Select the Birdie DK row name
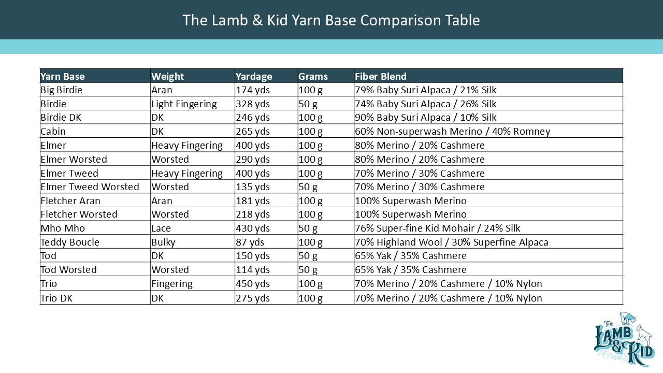The width and height of the screenshot is (663, 373). (x=61, y=118)
